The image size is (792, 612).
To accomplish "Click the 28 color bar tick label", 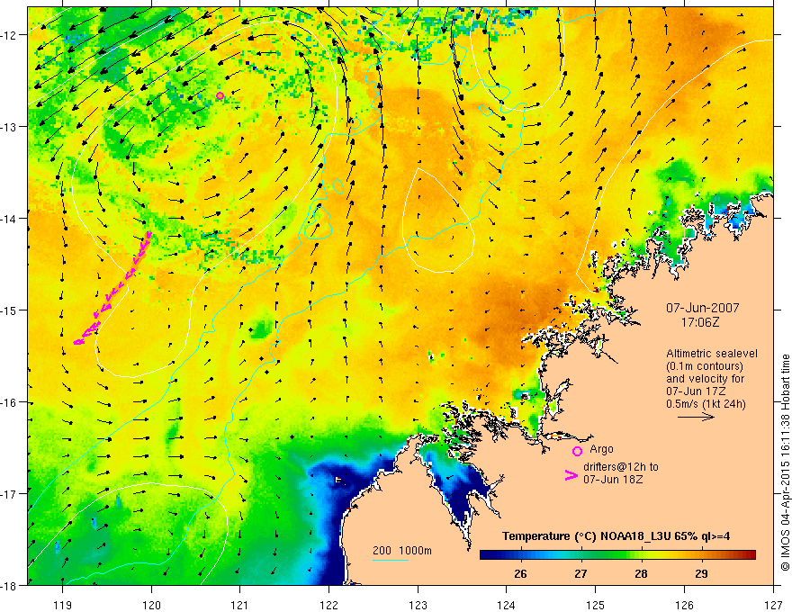I will 641,574.
